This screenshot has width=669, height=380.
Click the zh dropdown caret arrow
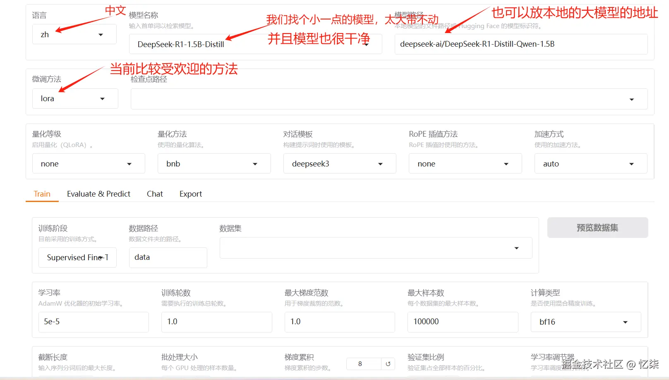pyautogui.click(x=101, y=35)
